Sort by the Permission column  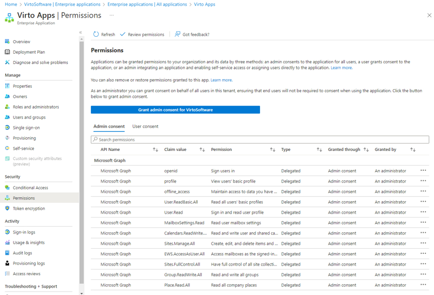coord(272,150)
